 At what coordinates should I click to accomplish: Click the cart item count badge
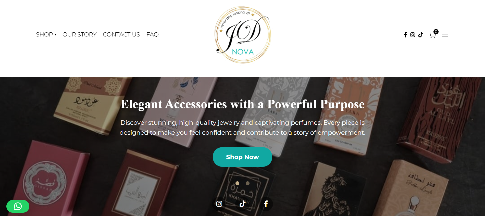[x=436, y=32]
